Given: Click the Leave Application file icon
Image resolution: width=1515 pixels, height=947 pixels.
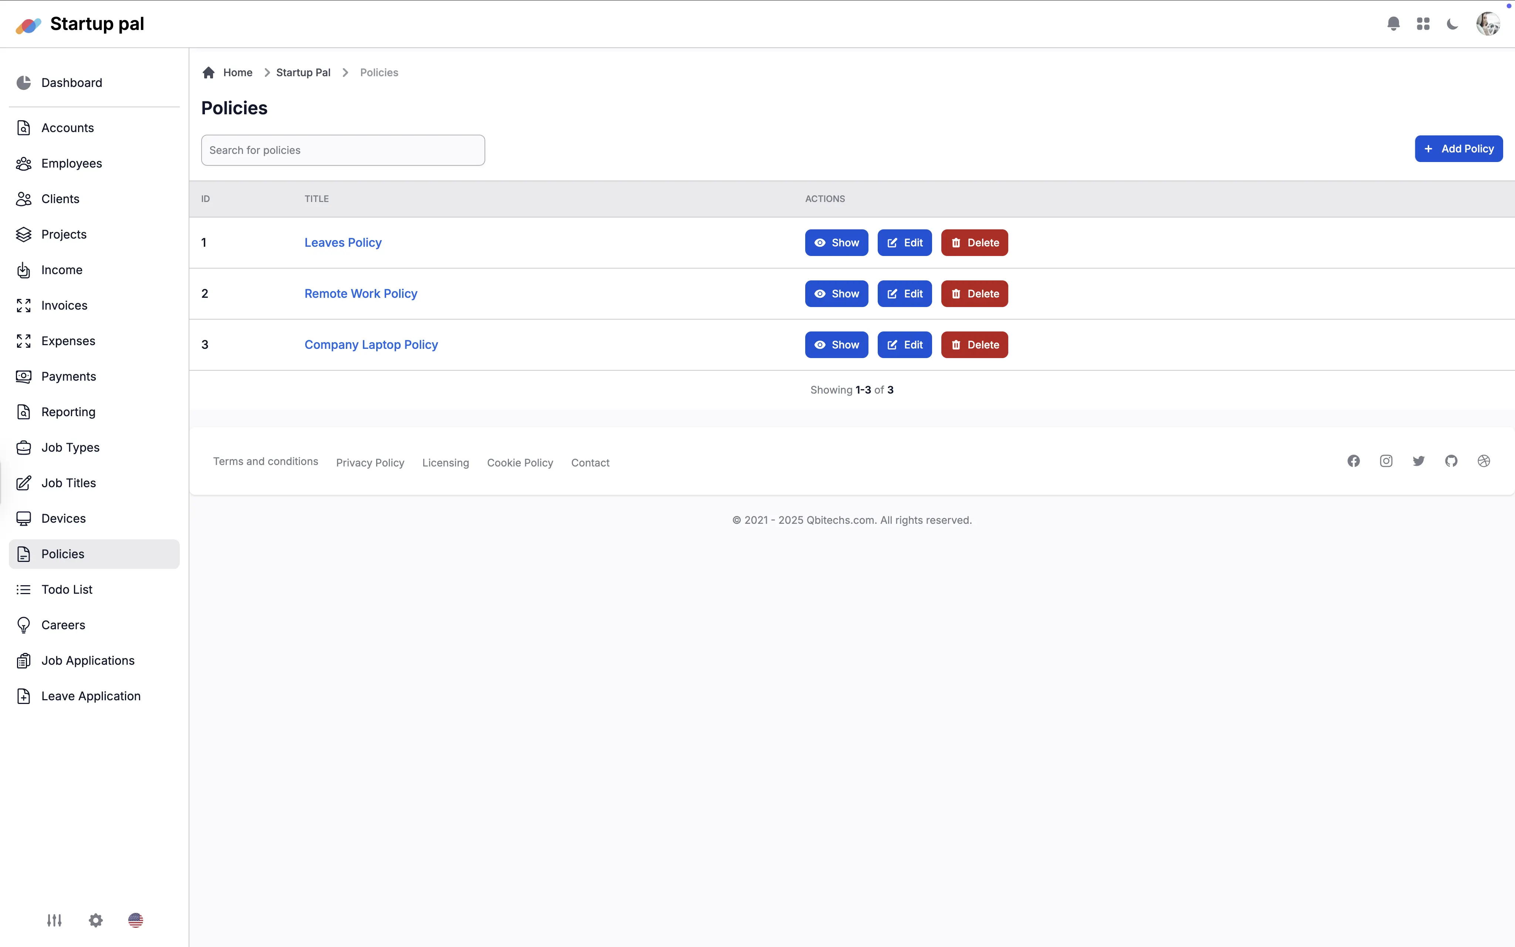Looking at the screenshot, I should tap(24, 696).
